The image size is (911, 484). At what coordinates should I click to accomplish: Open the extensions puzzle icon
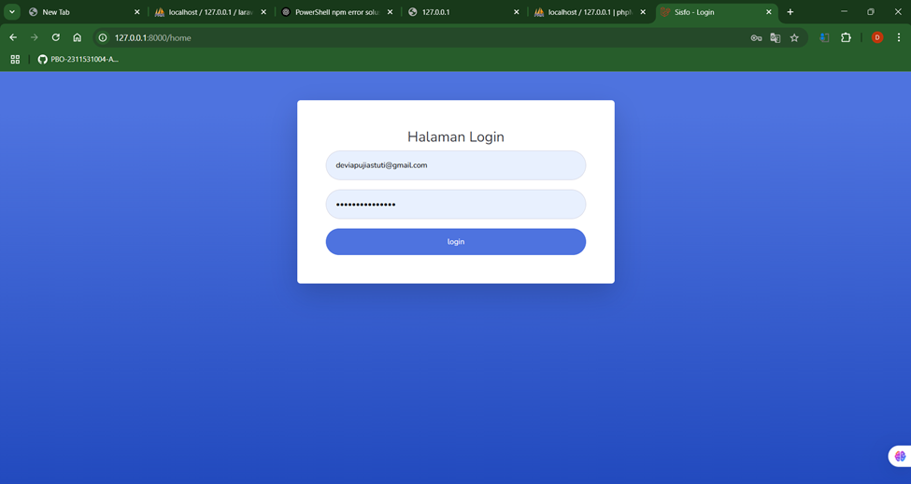846,38
